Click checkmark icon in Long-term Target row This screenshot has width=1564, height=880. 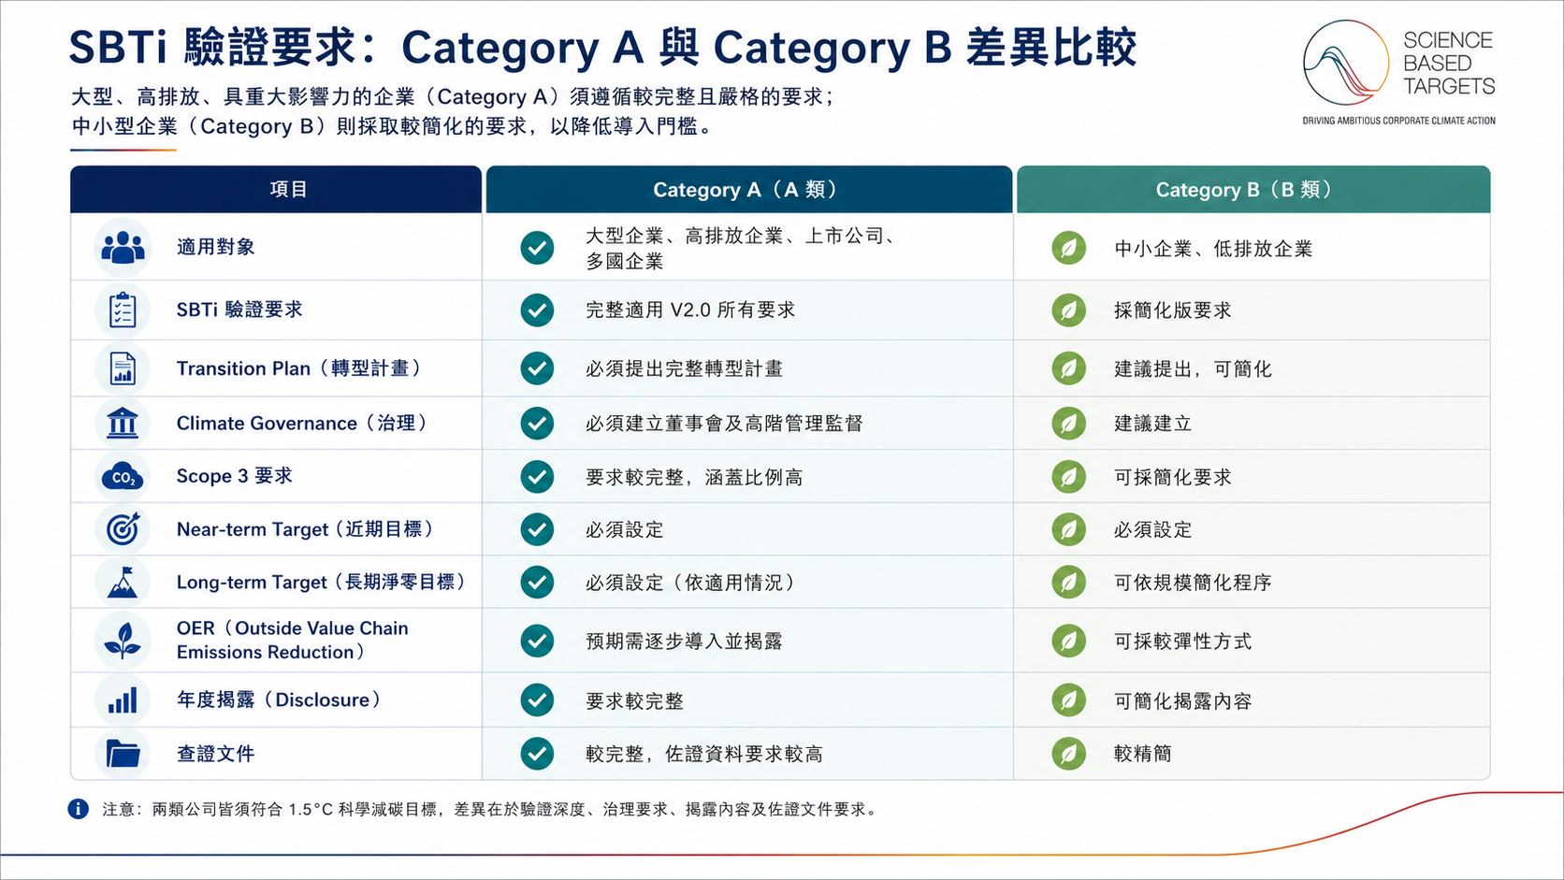pos(537,583)
